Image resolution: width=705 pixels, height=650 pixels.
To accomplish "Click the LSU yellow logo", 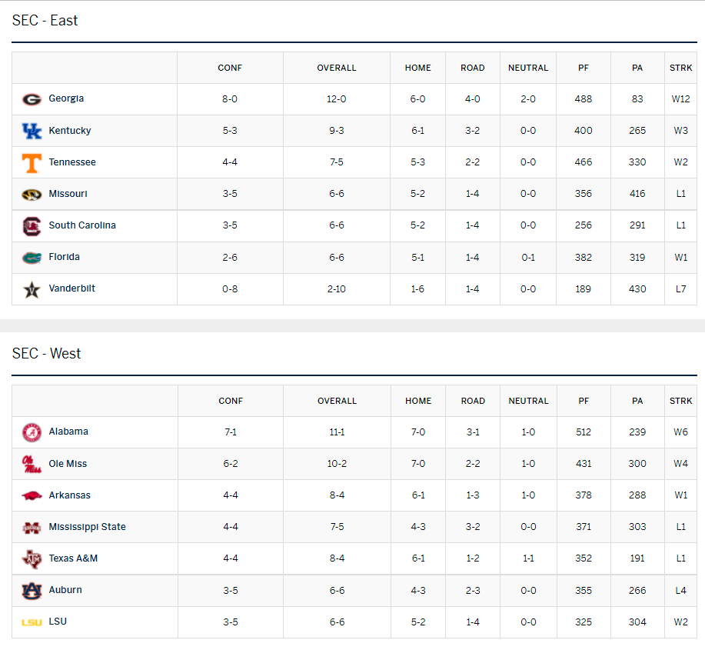I will coord(32,622).
